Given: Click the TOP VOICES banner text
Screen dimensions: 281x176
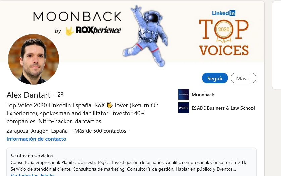Looking at the screenshot, I should [x=224, y=37].
